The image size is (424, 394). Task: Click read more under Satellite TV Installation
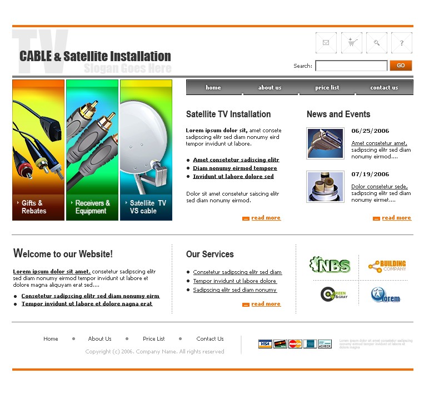pos(266,218)
